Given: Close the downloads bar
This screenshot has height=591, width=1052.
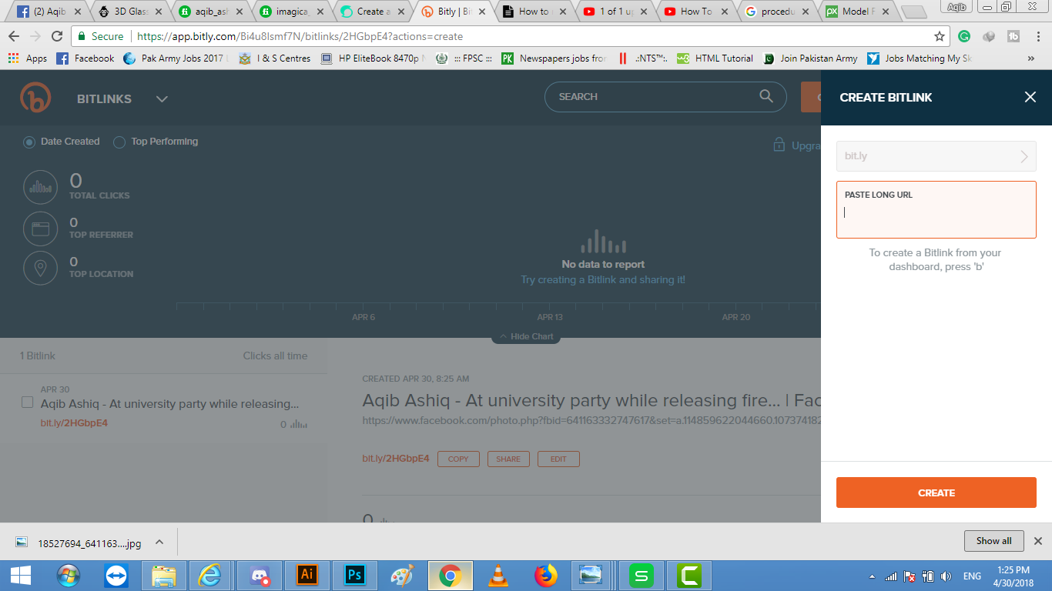Looking at the screenshot, I should [x=1038, y=541].
